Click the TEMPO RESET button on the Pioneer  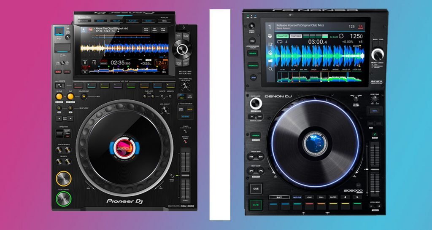point(171,175)
